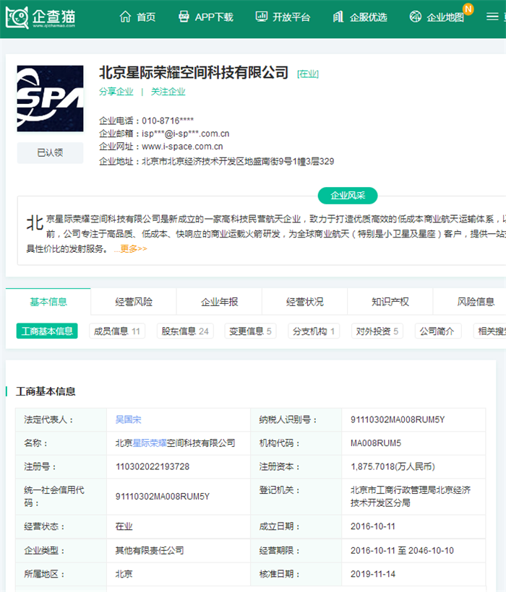Select the 对外投资 5 sub-tab
506x592 pixels.
pos(377,331)
